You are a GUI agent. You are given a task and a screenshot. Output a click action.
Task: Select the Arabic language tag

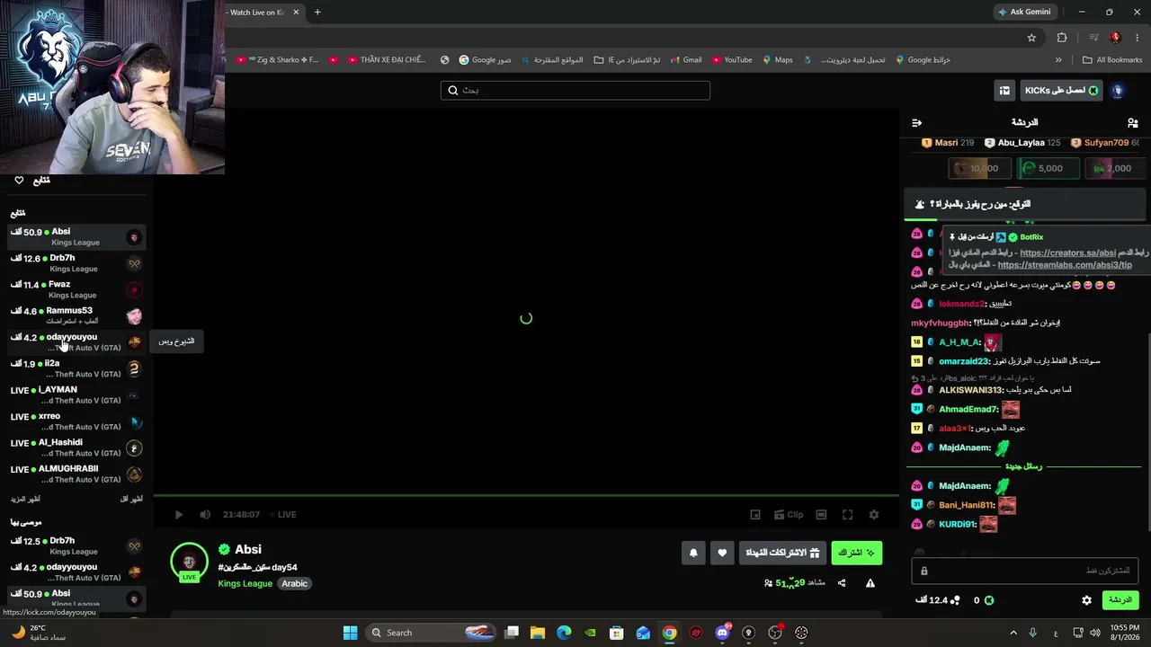point(295,584)
